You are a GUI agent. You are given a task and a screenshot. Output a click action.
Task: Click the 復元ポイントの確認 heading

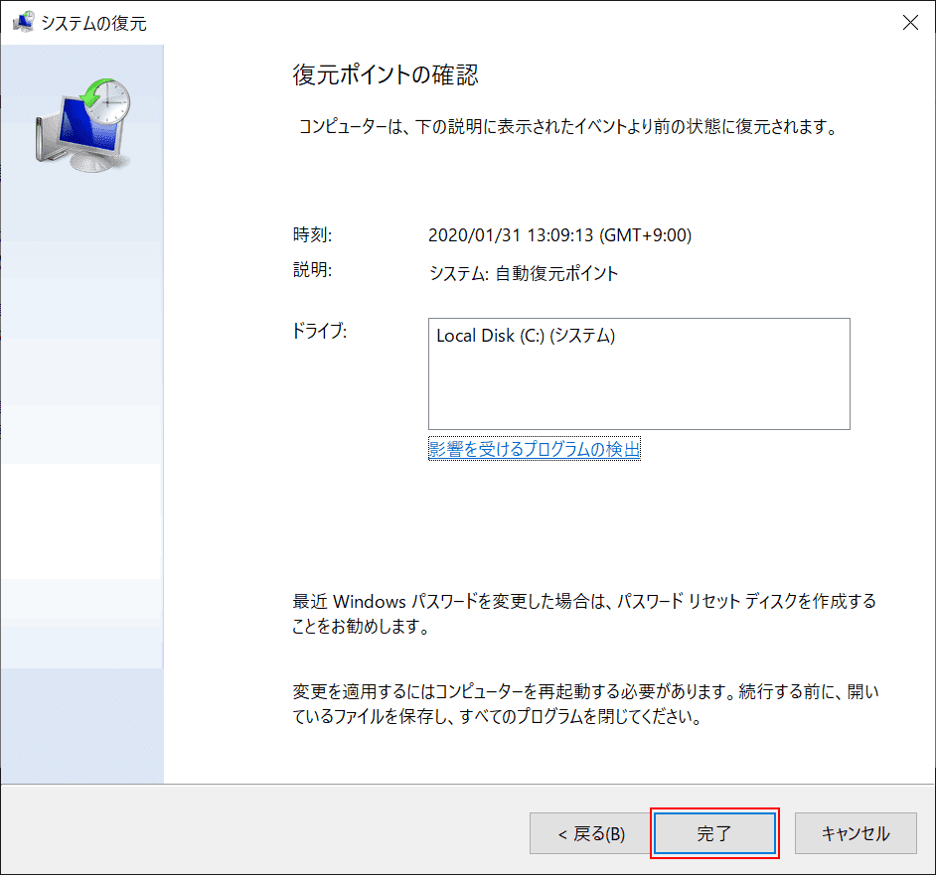(x=385, y=75)
